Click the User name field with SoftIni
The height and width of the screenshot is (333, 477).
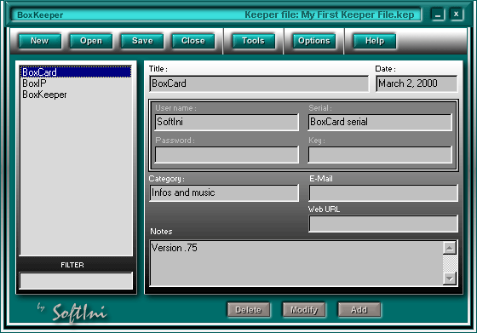(x=227, y=123)
